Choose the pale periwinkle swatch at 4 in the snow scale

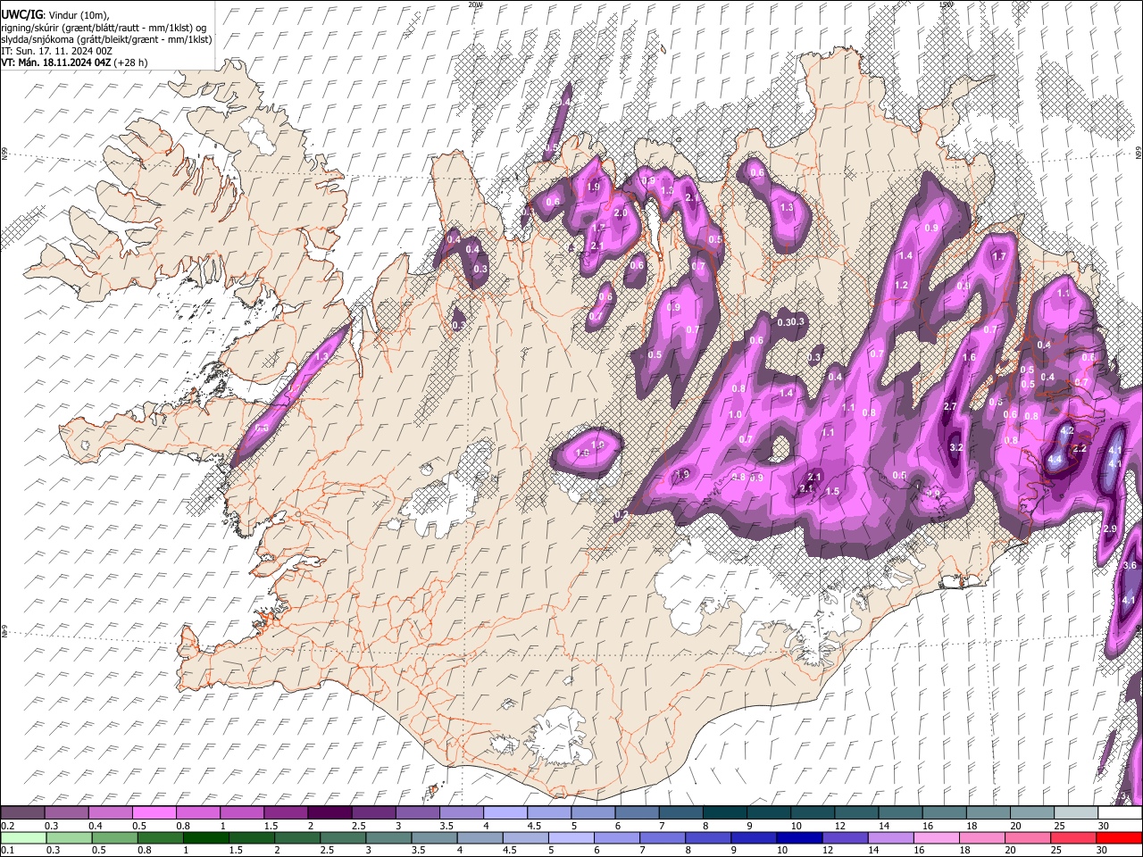504,813
